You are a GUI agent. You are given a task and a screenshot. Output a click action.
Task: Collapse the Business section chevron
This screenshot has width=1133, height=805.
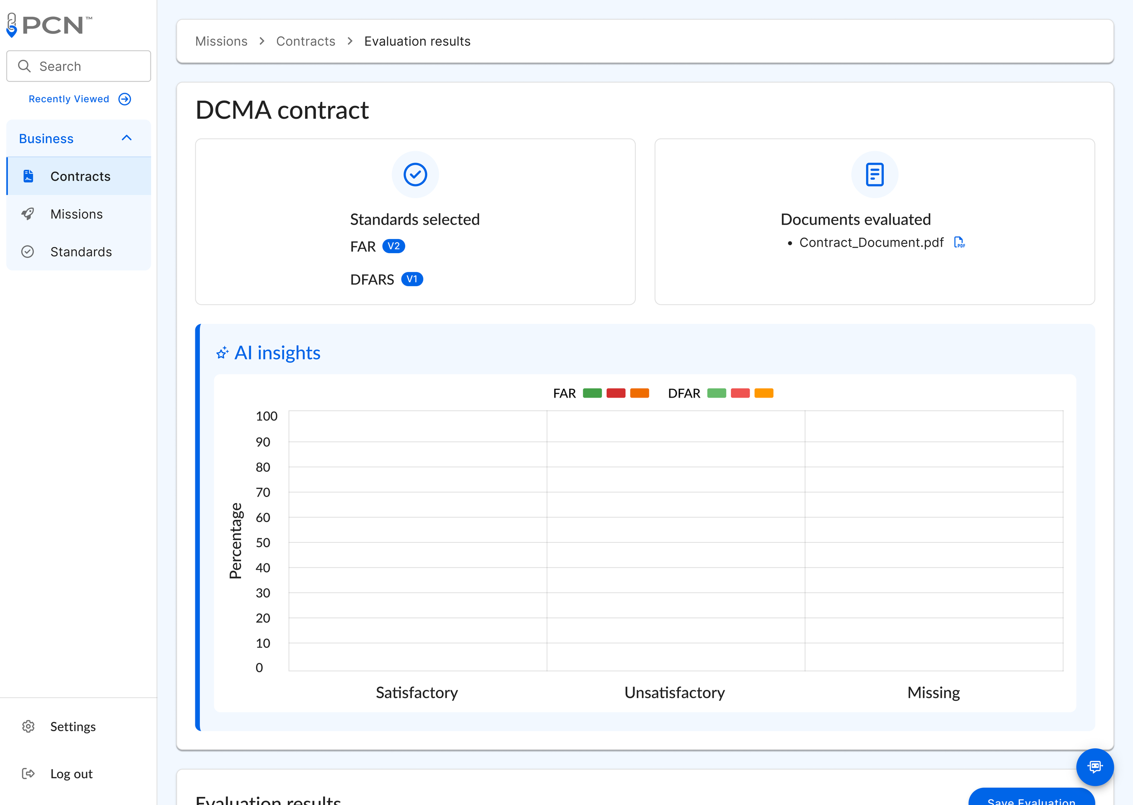tap(126, 138)
